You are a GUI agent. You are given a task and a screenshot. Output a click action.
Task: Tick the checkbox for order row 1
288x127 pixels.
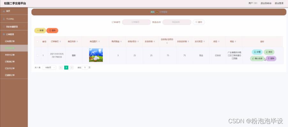point(37,55)
